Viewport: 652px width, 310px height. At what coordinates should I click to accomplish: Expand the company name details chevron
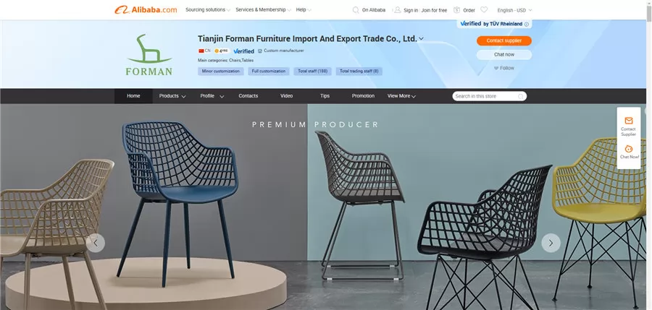(421, 38)
